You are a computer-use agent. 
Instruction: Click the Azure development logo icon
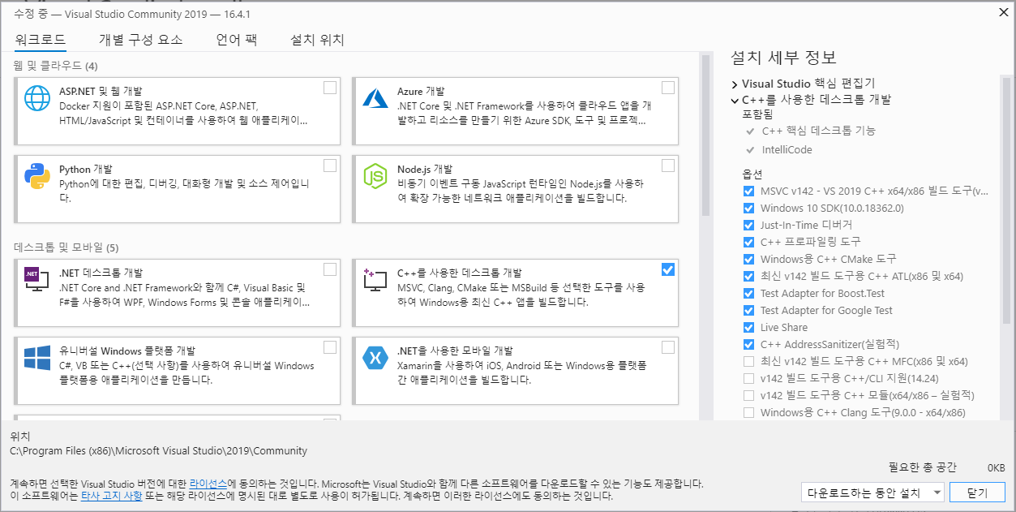point(376,98)
